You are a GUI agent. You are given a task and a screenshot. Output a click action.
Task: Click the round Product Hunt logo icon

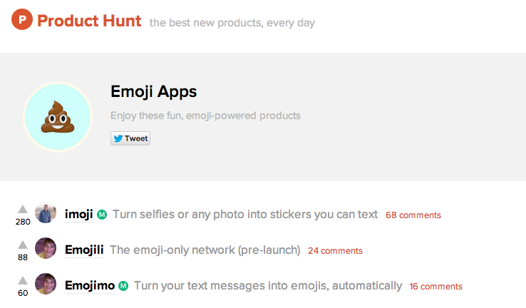pyautogui.click(x=22, y=19)
